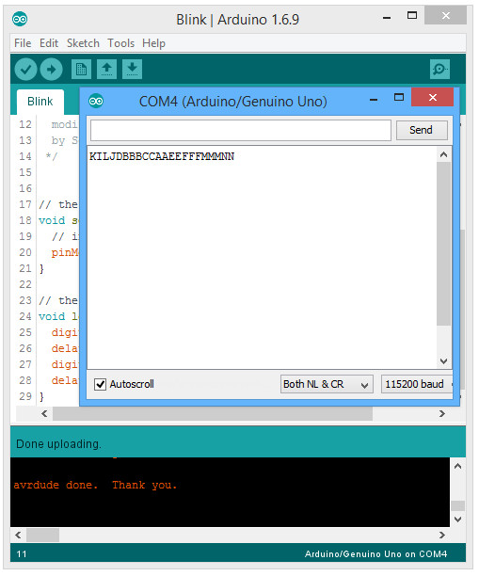479x576 pixels.
Task: Click the serial output text KILJDBBBCCAAEEFFFMMMNN
Action: [x=162, y=156]
